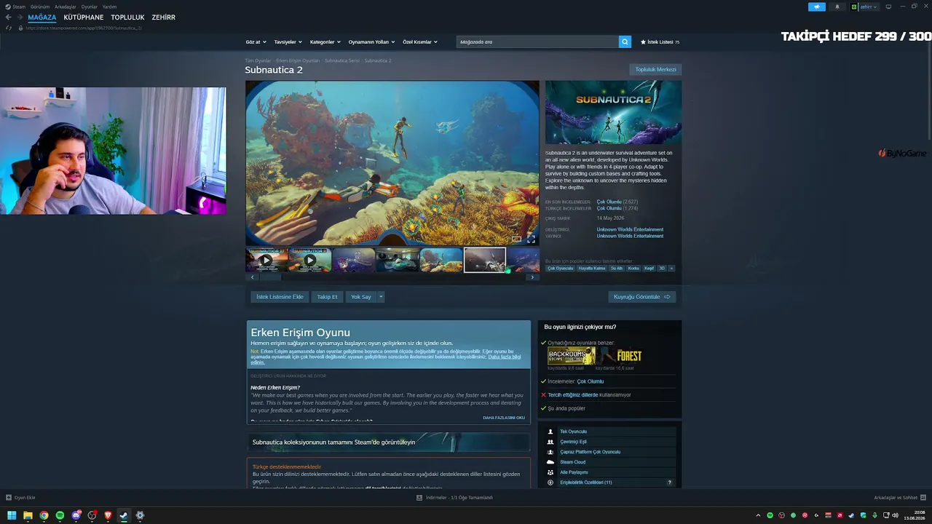This screenshot has width=932, height=524.
Task: Open the Arkadaşlar menu
Action: point(66,7)
